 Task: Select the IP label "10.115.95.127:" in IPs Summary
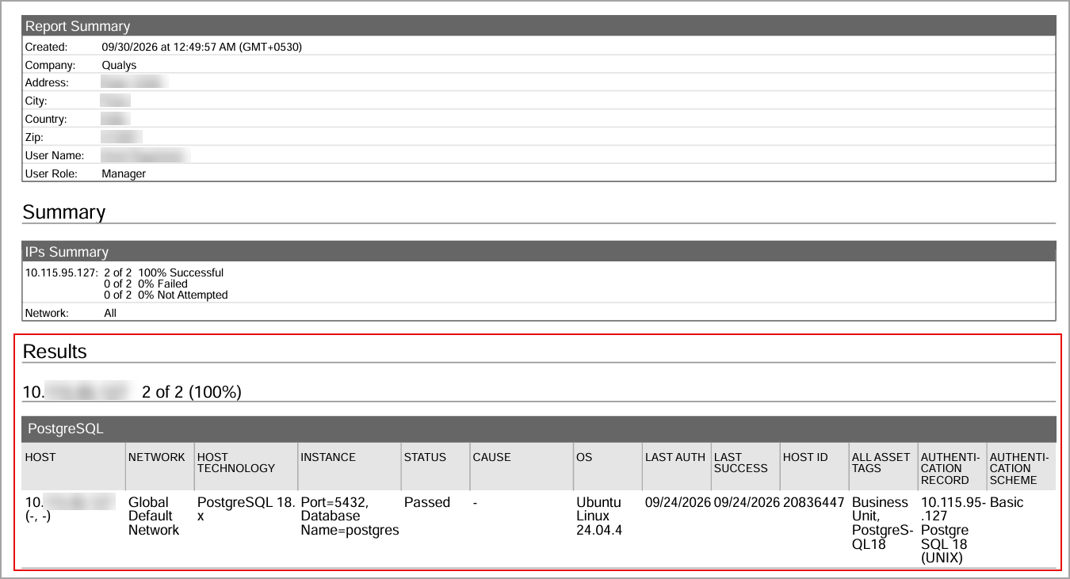click(61, 272)
